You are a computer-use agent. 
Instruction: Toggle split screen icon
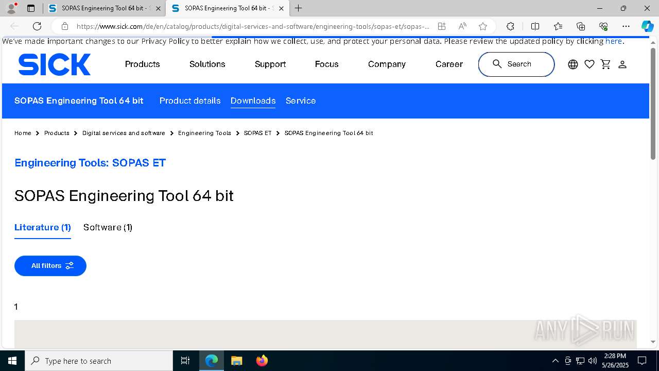coord(535,26)
